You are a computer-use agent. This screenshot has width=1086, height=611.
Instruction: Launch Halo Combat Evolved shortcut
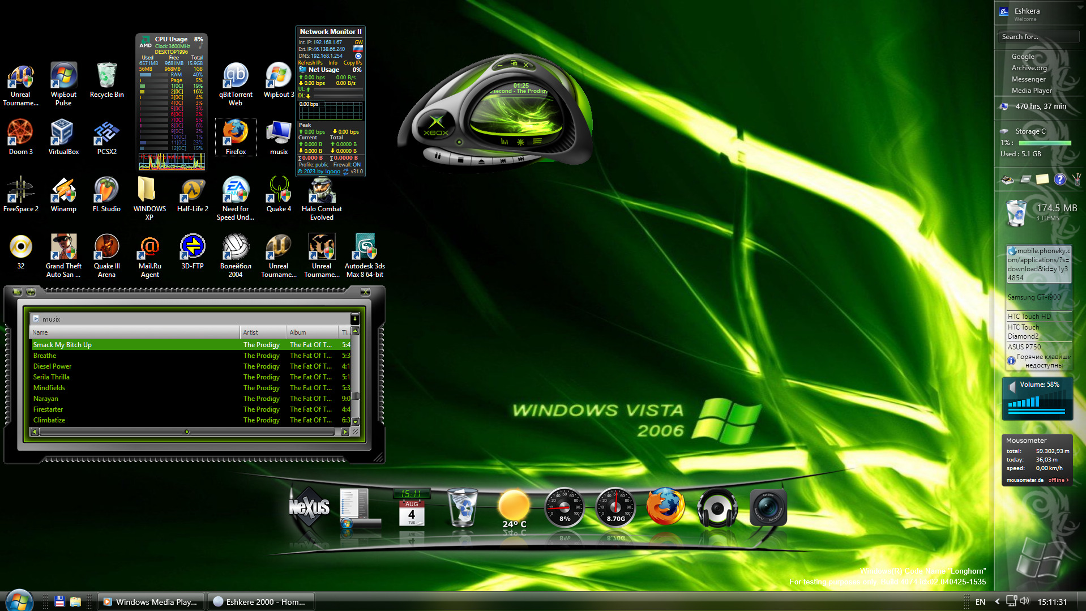(x=322, y=198)
